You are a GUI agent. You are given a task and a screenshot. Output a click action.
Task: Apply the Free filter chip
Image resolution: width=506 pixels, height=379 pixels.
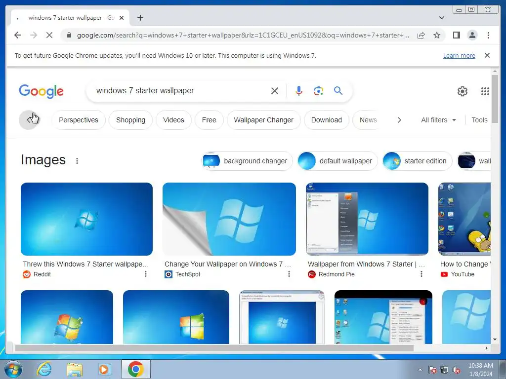[x=209, y=120]
